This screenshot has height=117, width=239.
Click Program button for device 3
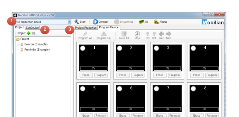(175, 75)
